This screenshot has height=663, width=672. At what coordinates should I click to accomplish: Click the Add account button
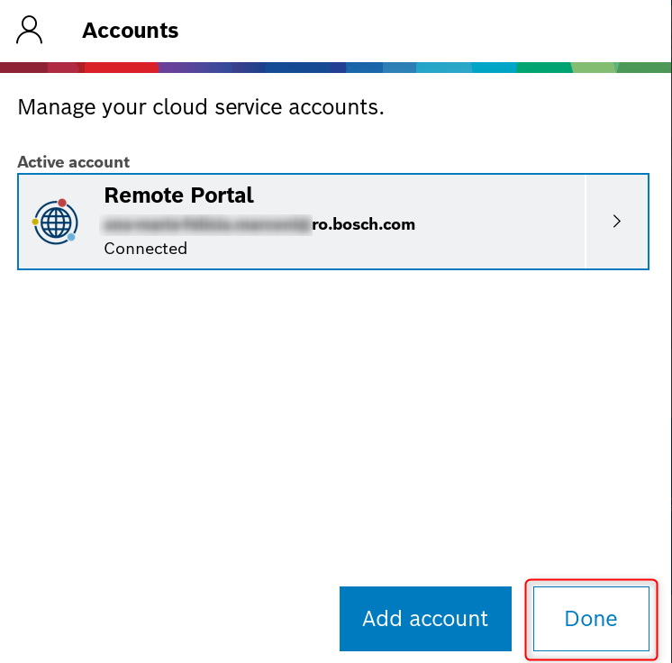(x=425, y=619)
